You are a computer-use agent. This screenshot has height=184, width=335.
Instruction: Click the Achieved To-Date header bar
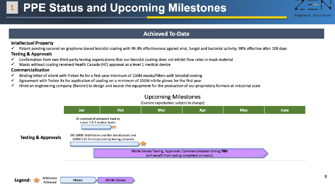point(166,34)
